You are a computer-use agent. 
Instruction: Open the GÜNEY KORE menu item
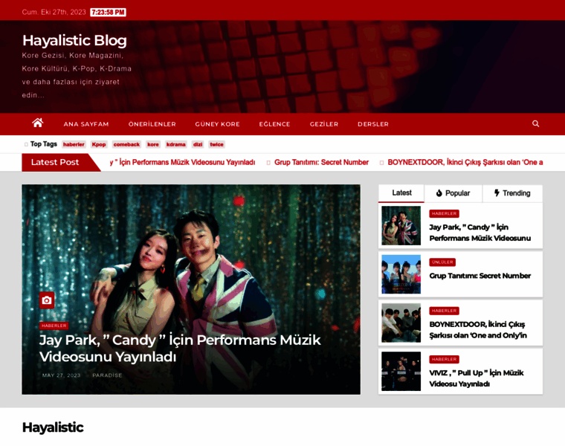click(x=217, y=124)
